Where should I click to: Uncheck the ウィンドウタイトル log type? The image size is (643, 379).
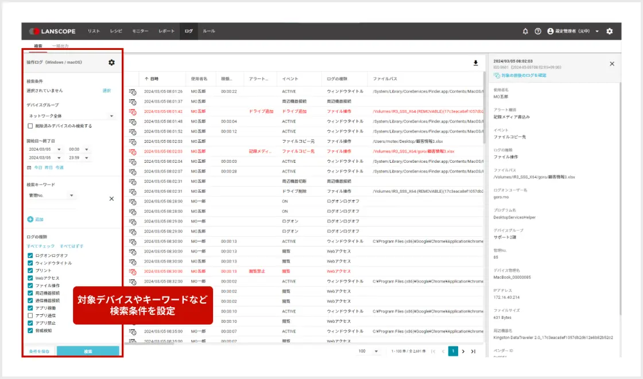click(30, 263)
